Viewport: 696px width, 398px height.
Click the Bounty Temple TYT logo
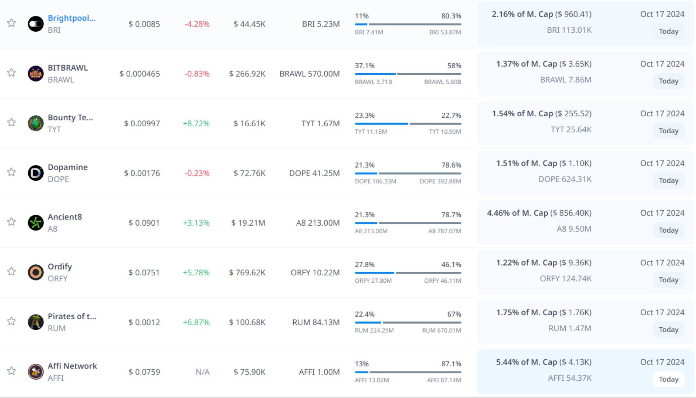click(x=36, y=123)
